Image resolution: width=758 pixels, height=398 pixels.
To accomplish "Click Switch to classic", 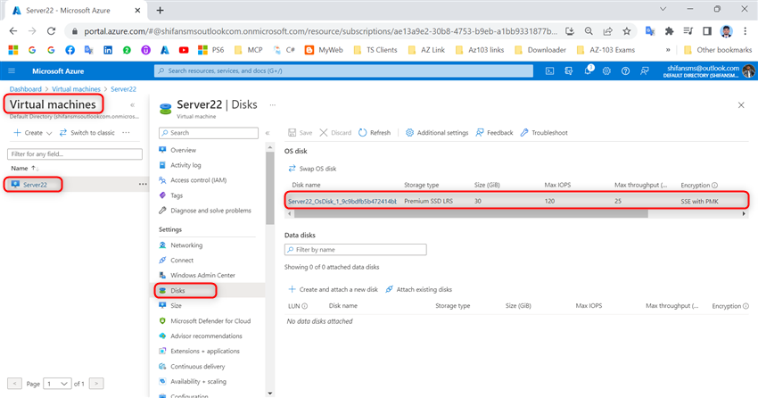I will coord(87,132).
